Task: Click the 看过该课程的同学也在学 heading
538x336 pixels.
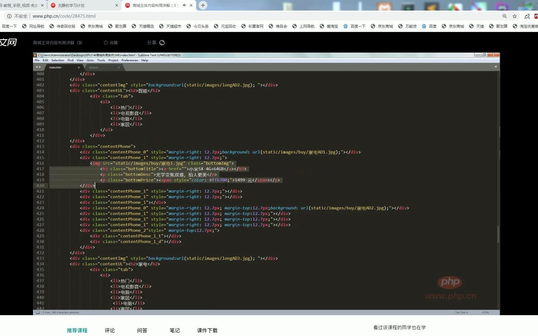Action: [x=399, y=327]
